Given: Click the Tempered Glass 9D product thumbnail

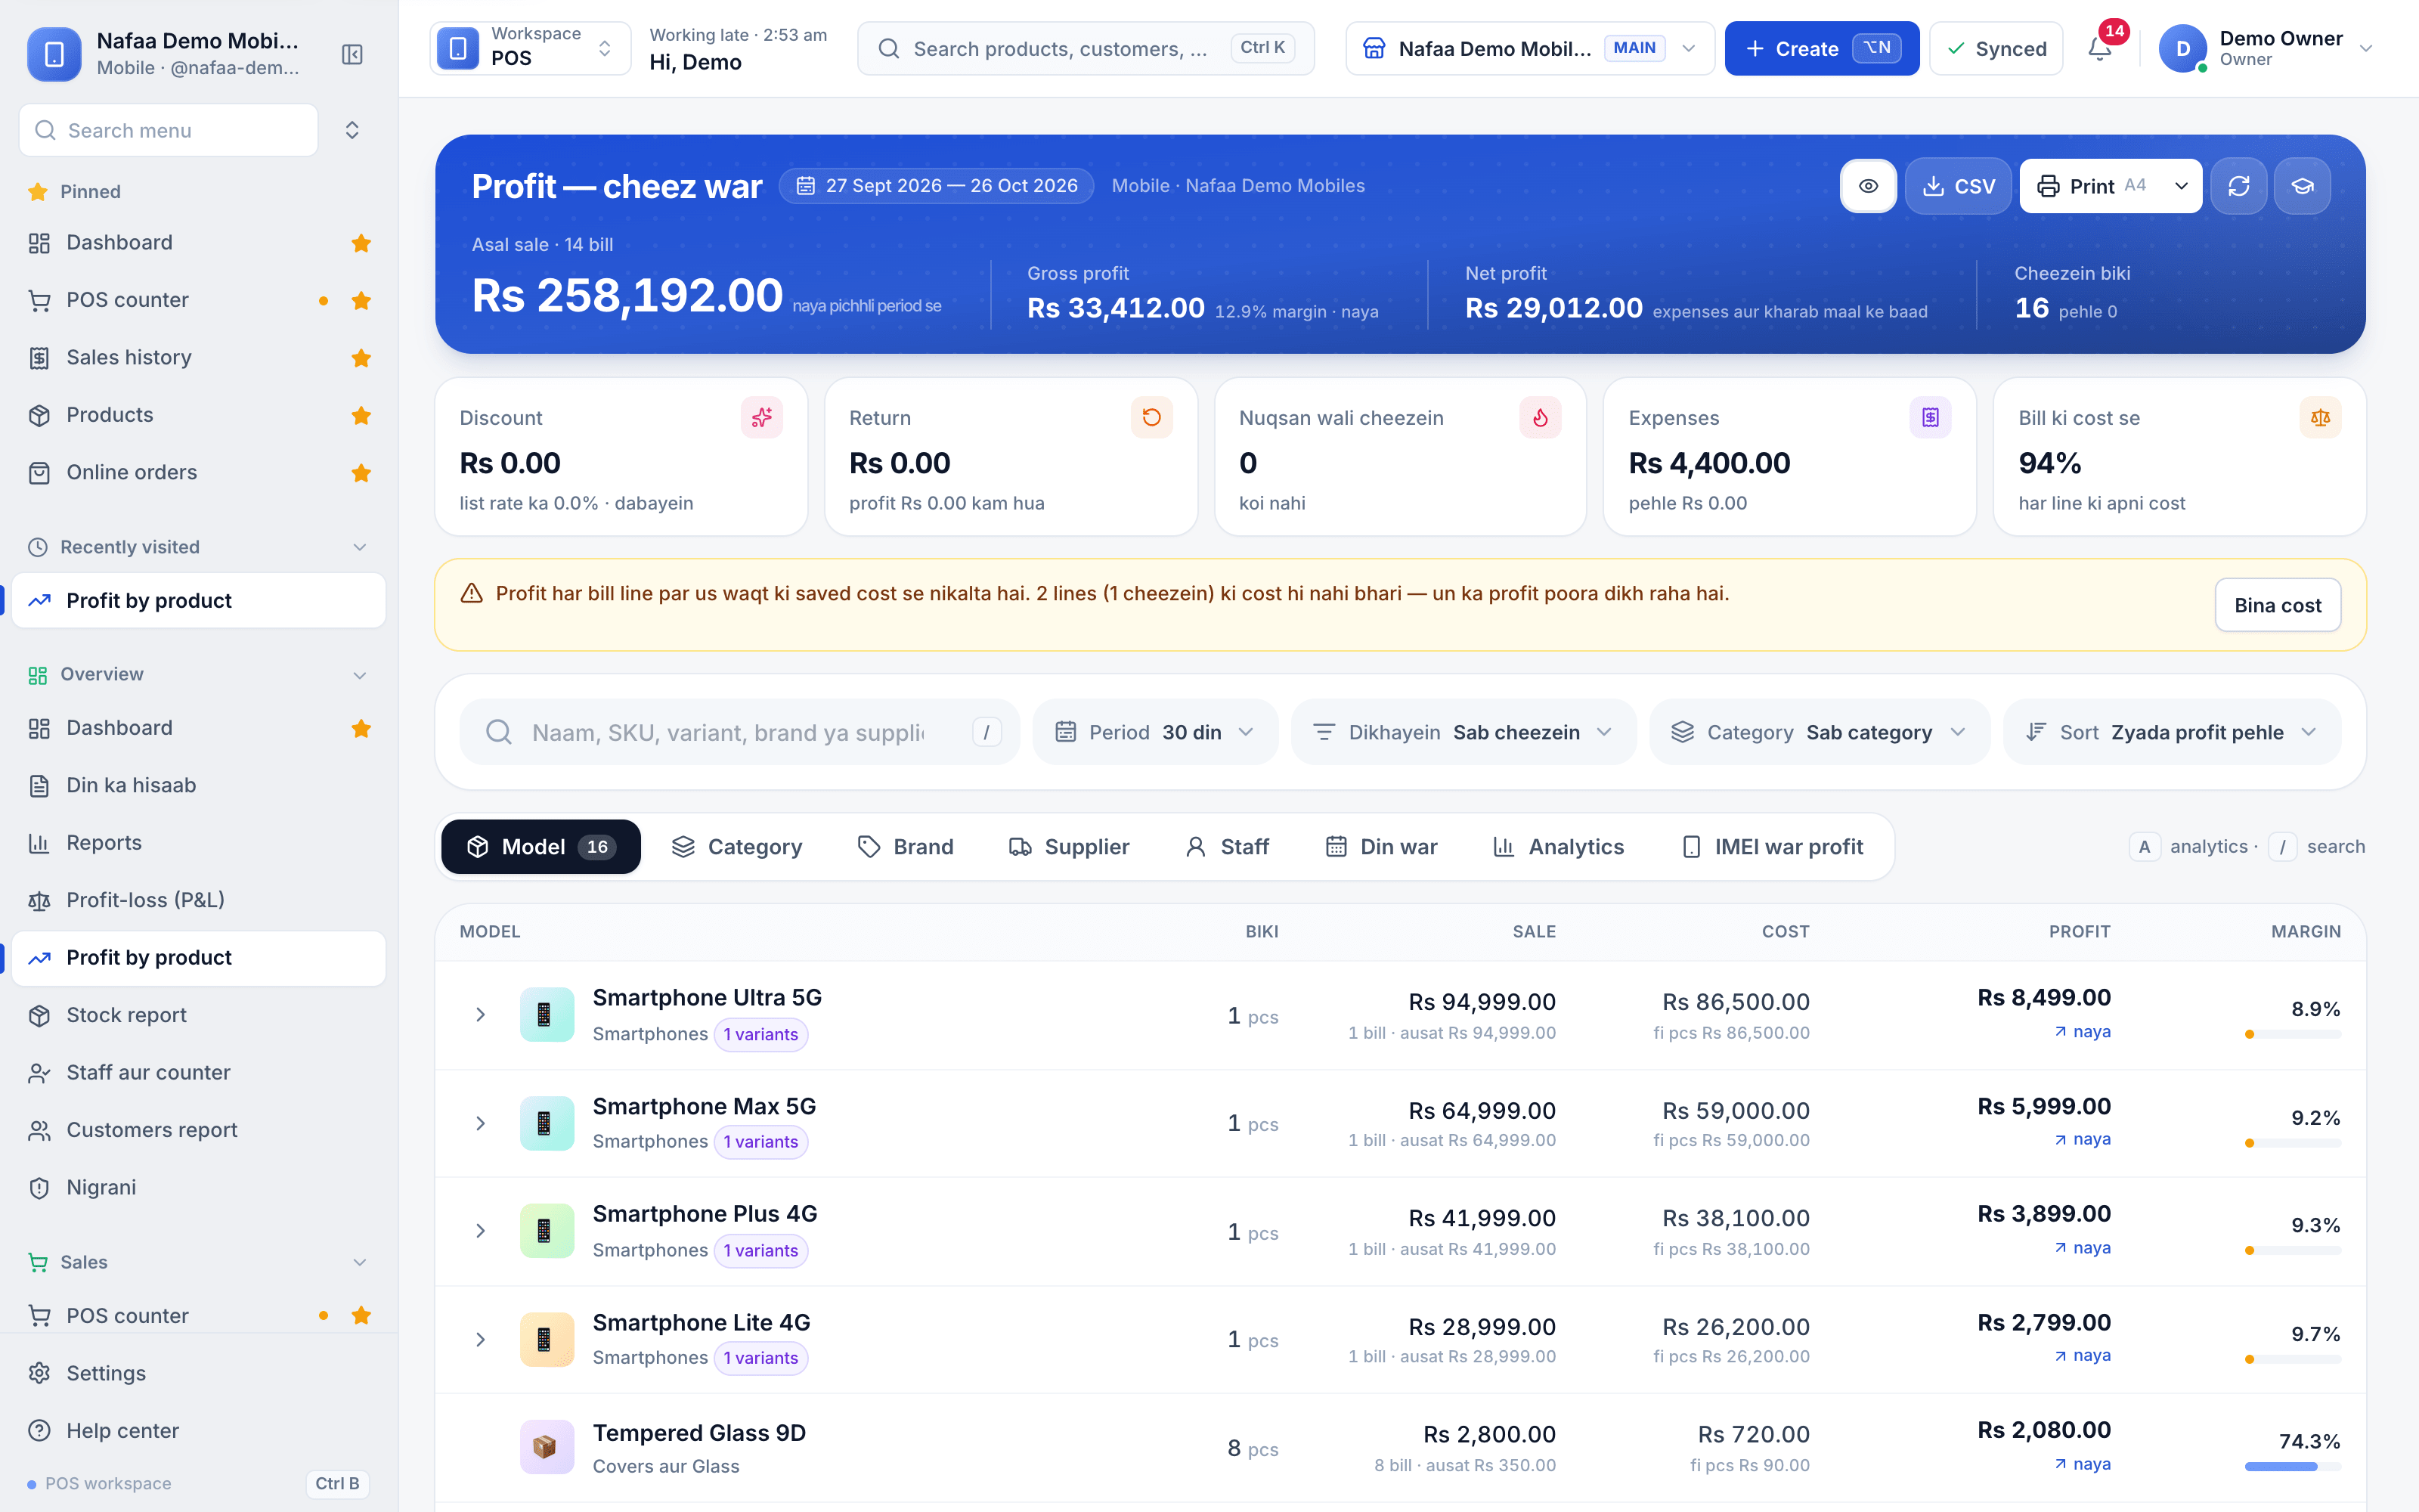Looking at the screenshot, I should tap(547, 1446).
